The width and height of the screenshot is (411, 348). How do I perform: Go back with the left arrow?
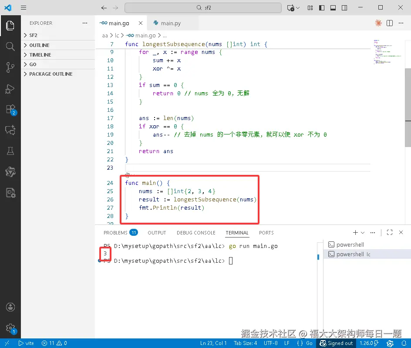tap(104, 8)
